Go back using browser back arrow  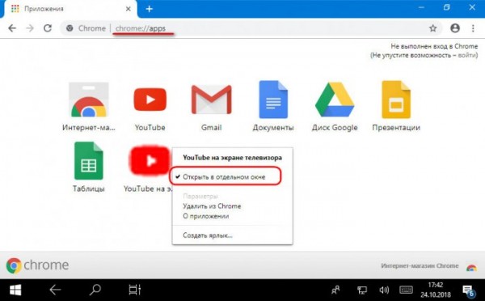coord(12,28)
